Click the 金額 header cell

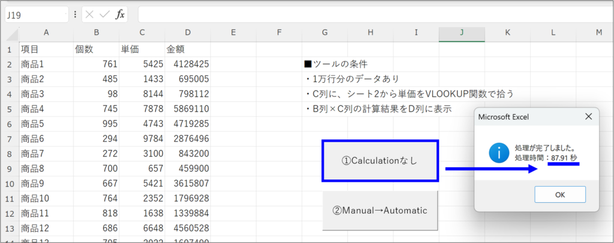188,49
